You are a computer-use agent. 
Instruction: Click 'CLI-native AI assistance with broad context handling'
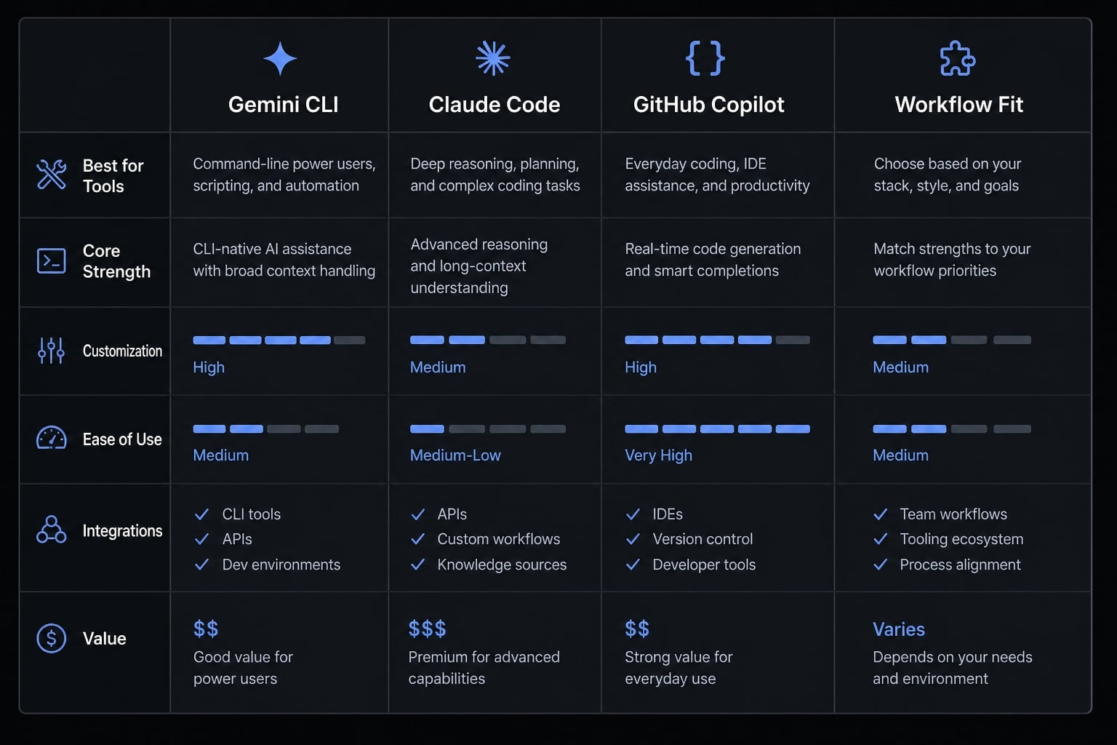[284, 260]
